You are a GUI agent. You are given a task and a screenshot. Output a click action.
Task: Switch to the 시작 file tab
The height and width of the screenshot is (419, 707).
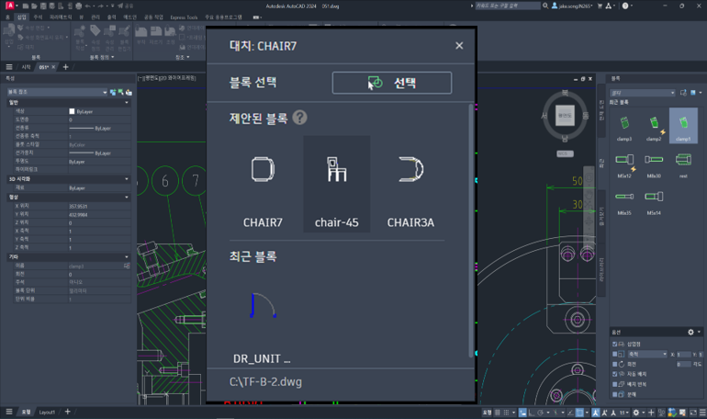tap(26, 67)
